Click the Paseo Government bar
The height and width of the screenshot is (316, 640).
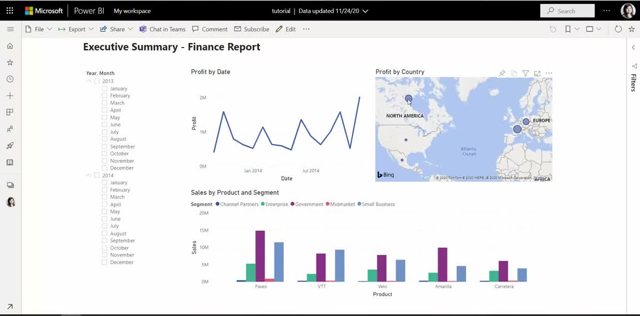(x=260, y=256)
